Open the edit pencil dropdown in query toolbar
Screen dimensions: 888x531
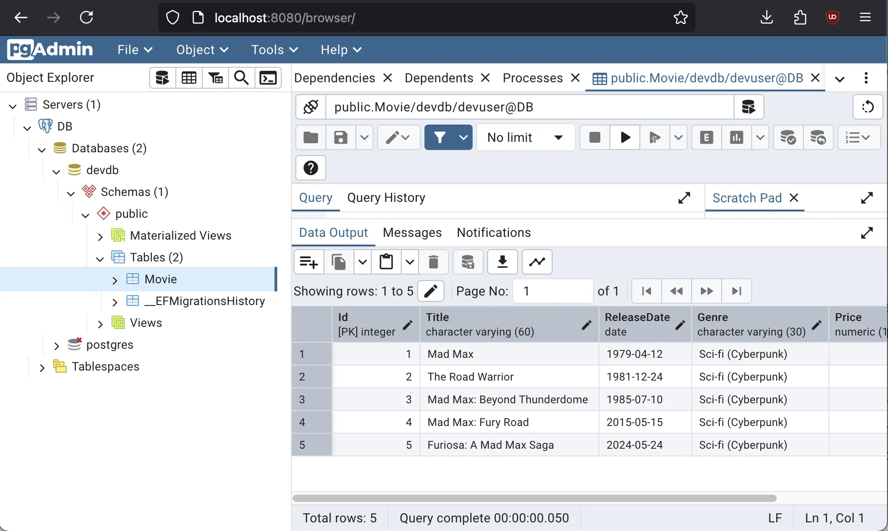(x=398, y=137)
